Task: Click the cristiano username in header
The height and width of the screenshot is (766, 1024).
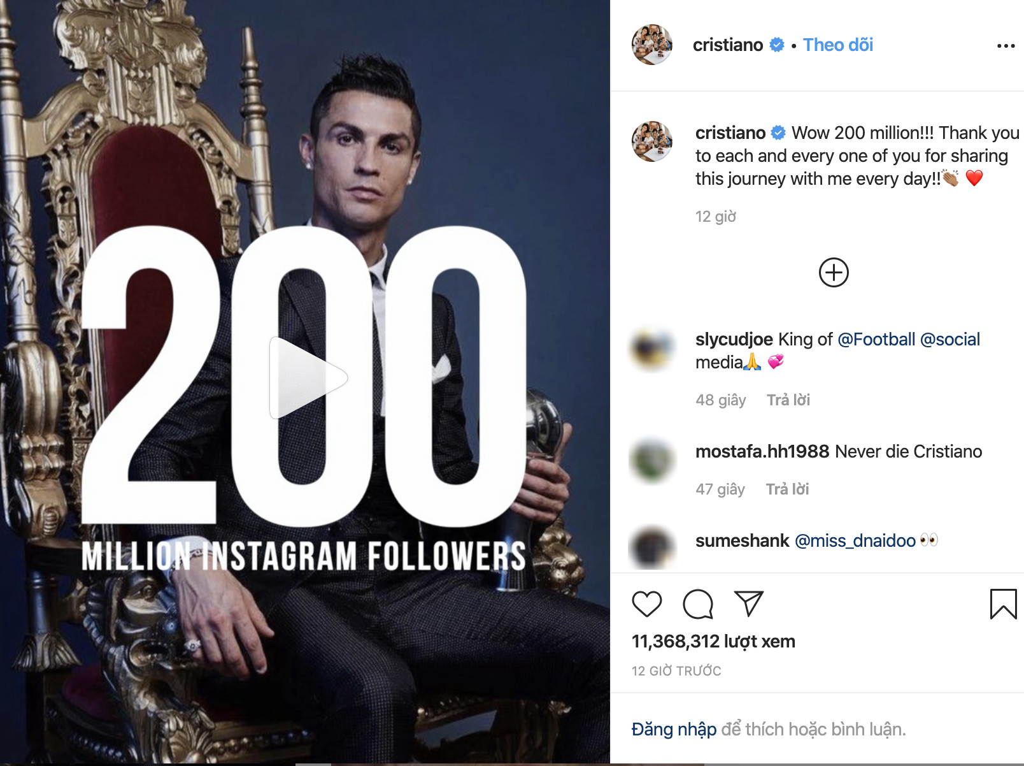Action: 727,45
